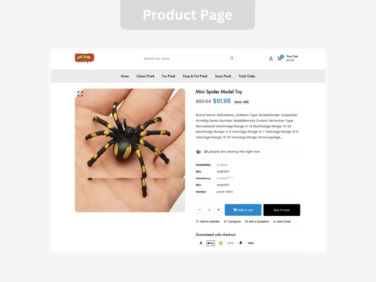This screenshot has width=376, height=282.
Task: Click the Google Pay icon
Action: point(231,243)
